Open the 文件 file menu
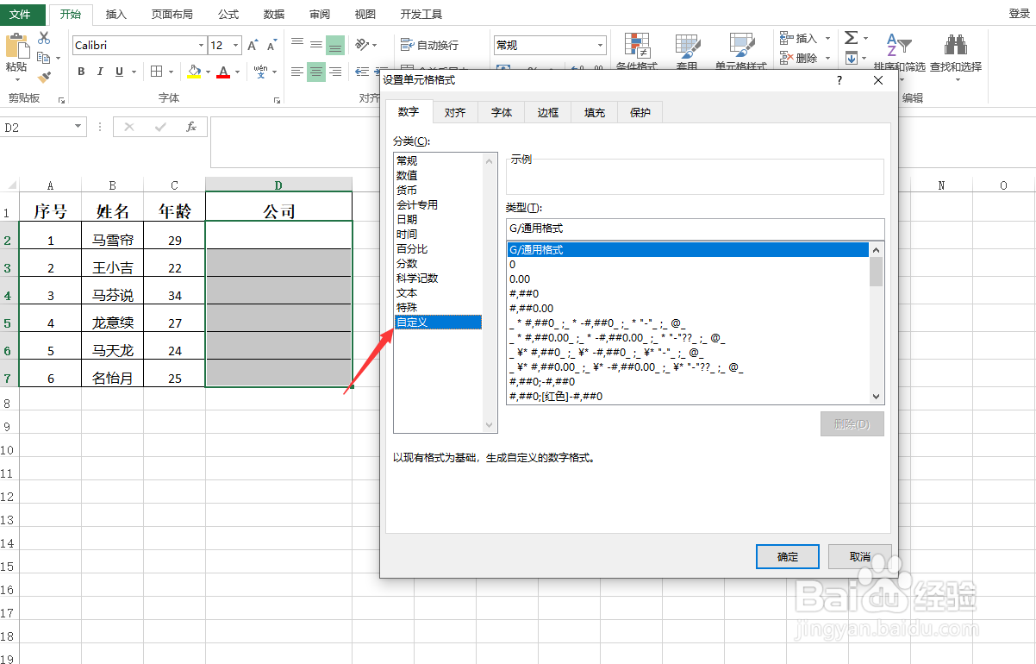The image size is (1036, 664). tap(22, 14)
